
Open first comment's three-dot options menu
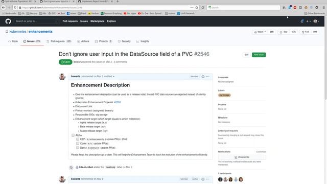(x=208, y=77)
